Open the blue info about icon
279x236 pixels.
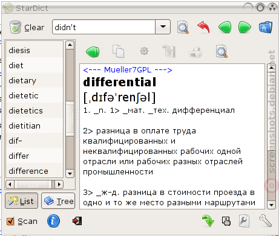(x=53, y=221)
